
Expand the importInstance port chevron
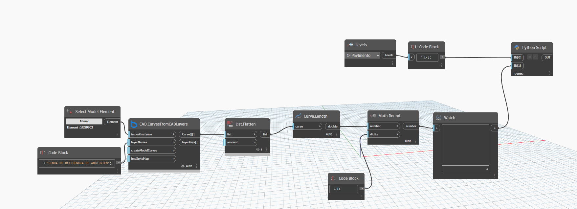coord(174,134)
